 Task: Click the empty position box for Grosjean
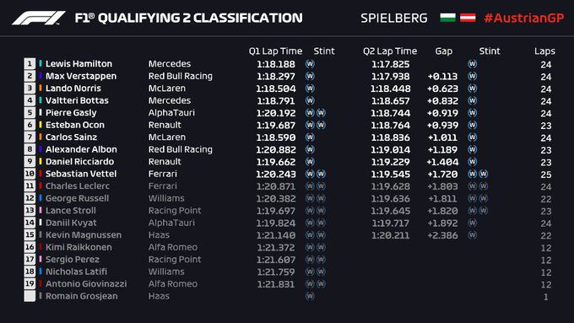(30, 296)
